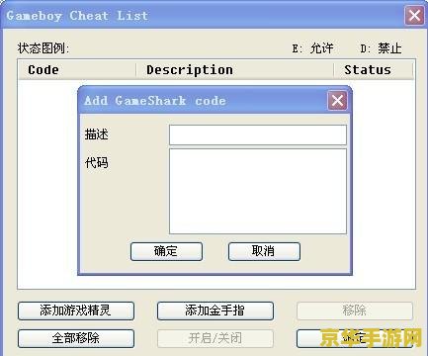
Task: Click the 添加游戏精灵 button
Action: [x=76, y=311]
